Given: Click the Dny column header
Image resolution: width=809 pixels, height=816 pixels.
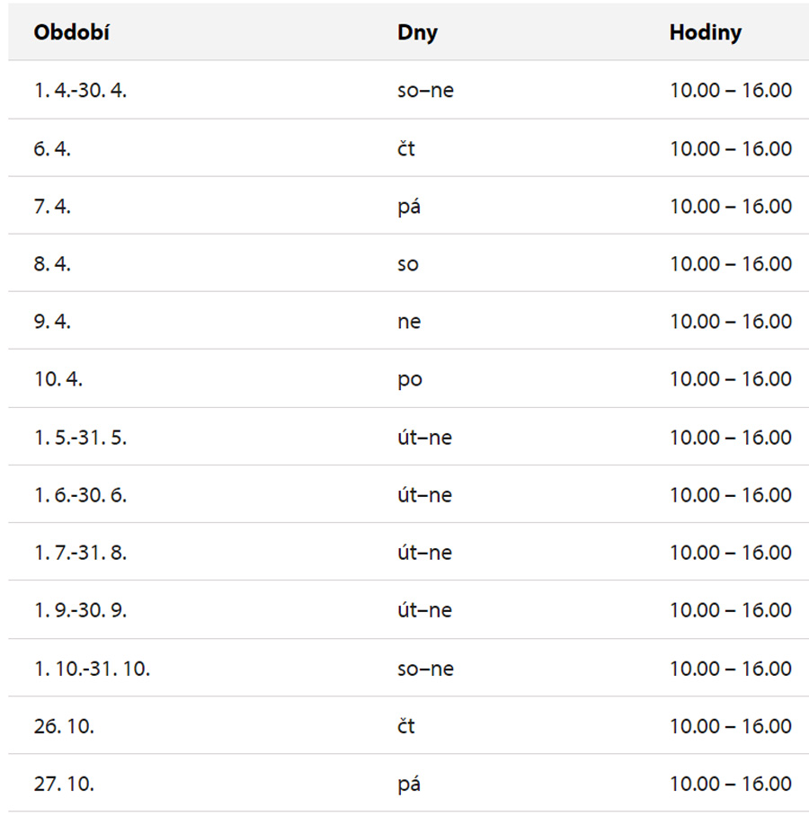Looking at the screenshot, I should click(x=417, y=32).
